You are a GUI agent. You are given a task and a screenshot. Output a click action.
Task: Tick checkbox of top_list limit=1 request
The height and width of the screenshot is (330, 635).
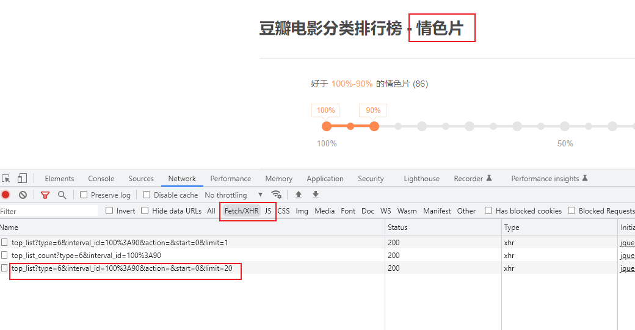[4, 242]
